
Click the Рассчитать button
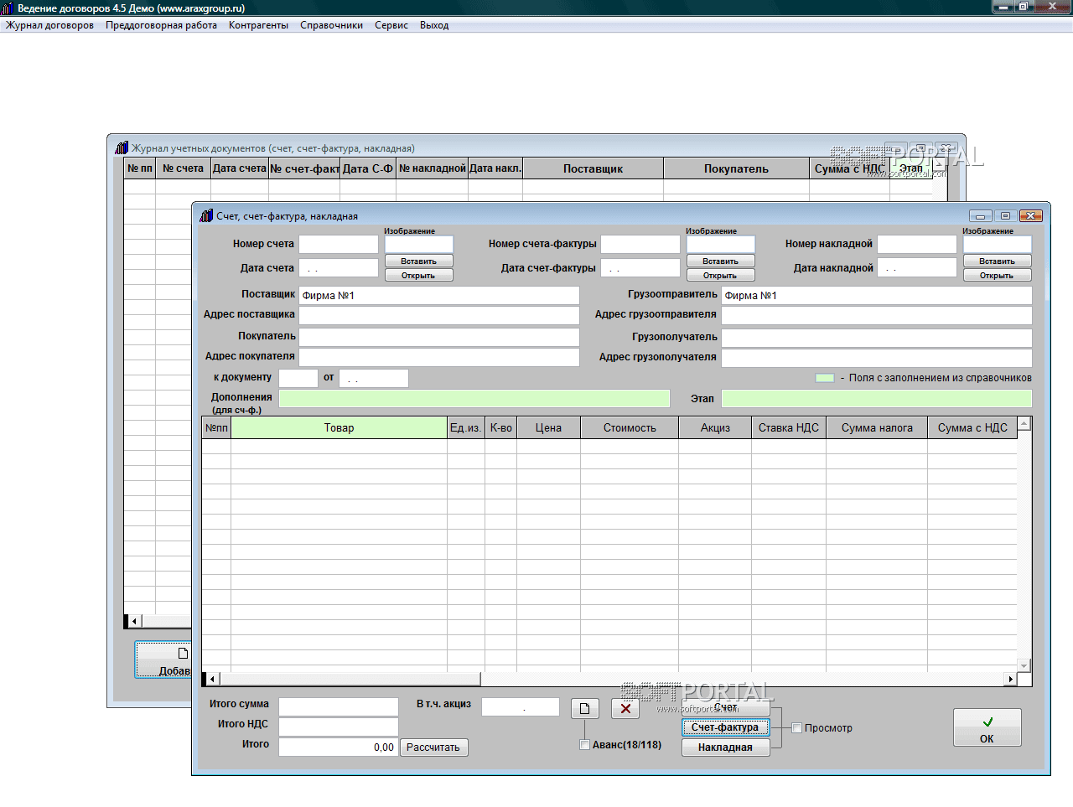433,748
